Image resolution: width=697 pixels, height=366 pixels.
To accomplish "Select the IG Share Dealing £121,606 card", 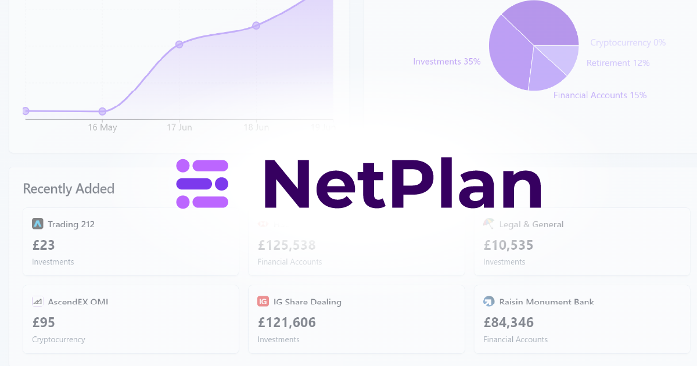I will coord(356,319).
